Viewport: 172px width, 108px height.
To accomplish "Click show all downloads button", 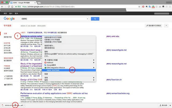I will (x=163, y=106).
